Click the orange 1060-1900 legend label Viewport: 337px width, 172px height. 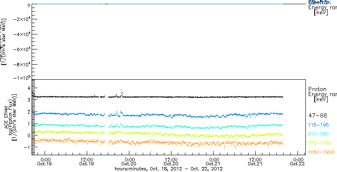[x=321, y=152]
